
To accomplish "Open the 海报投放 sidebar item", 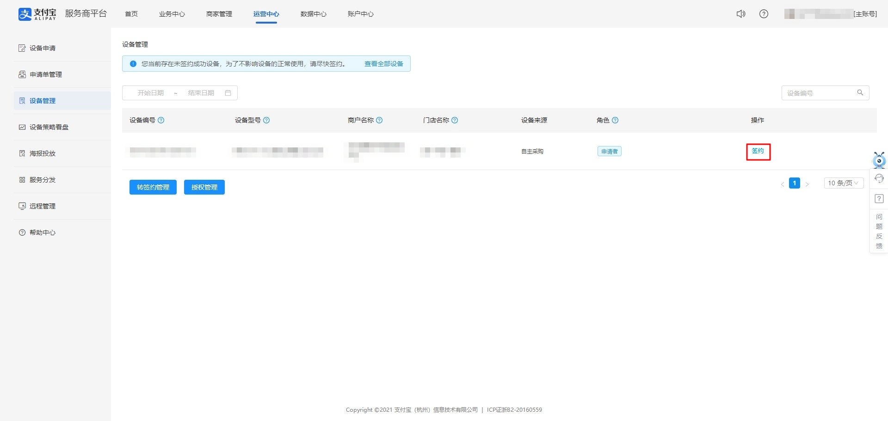I will [x=62, y=153].
